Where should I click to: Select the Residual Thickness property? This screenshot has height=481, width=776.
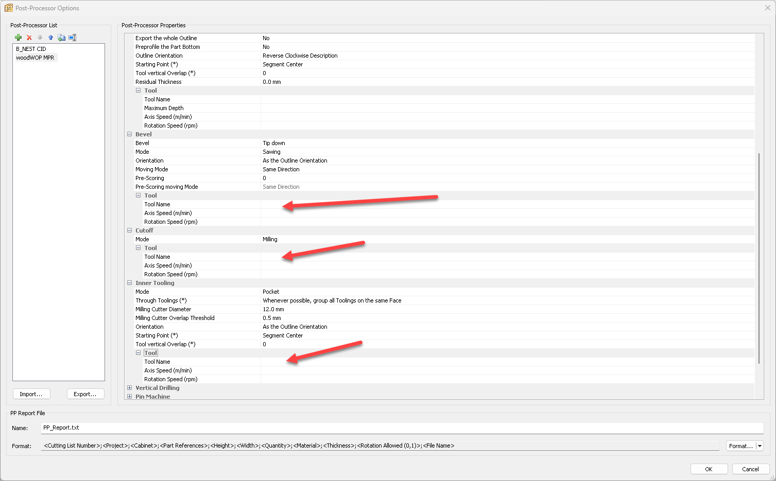[x=159, y=82]
